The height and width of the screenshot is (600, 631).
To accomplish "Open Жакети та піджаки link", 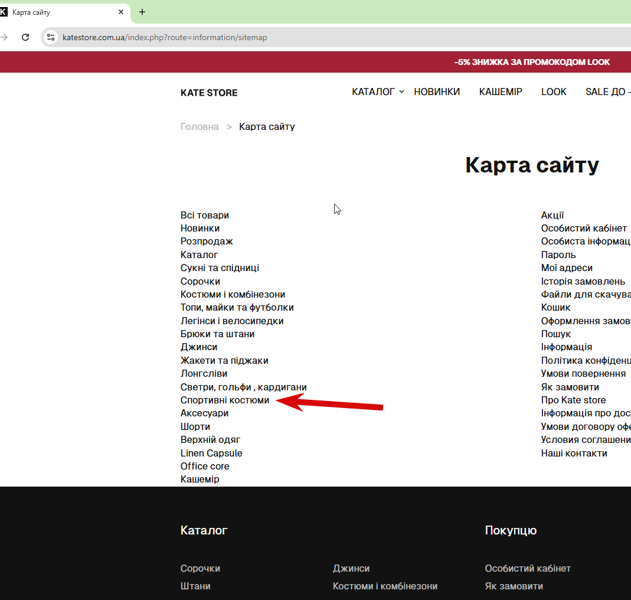I will tap(224, 360).
